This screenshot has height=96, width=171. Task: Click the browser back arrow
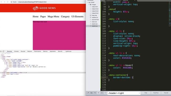tap(1, 2)
